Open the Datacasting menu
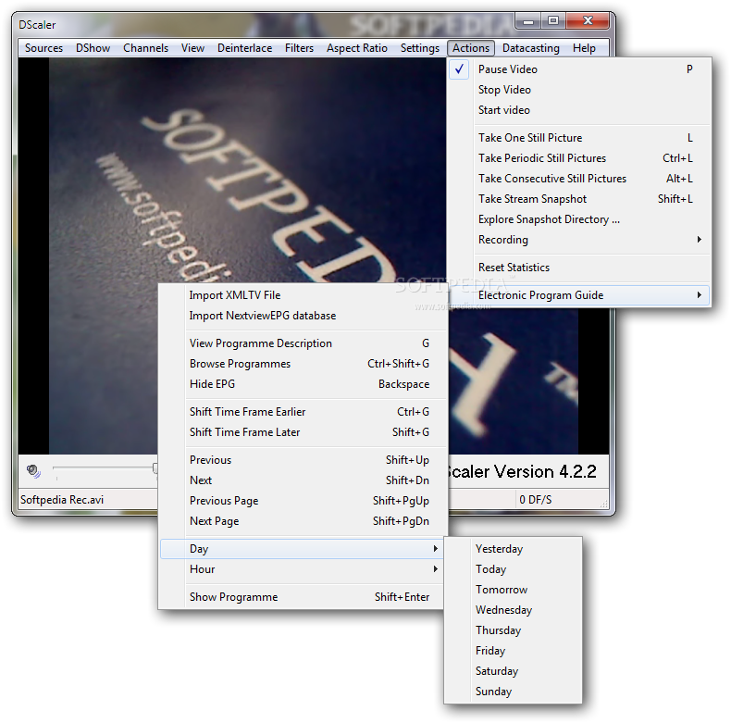The height and width of the screenshot is (723, 731). tap(530, 48)
